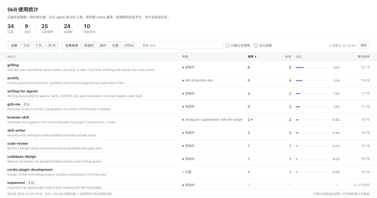Choose the 30 天 time range
The height and width of the screenshot is (198, 377).
click(x=52, y=45)
